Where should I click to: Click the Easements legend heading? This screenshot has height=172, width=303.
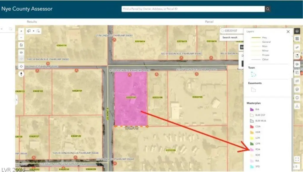pyautogui.click(x=255, y=83)
